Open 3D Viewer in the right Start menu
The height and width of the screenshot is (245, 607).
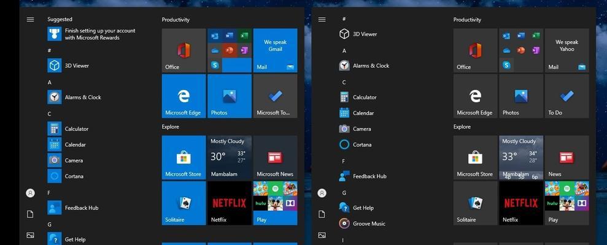point(358,34)
